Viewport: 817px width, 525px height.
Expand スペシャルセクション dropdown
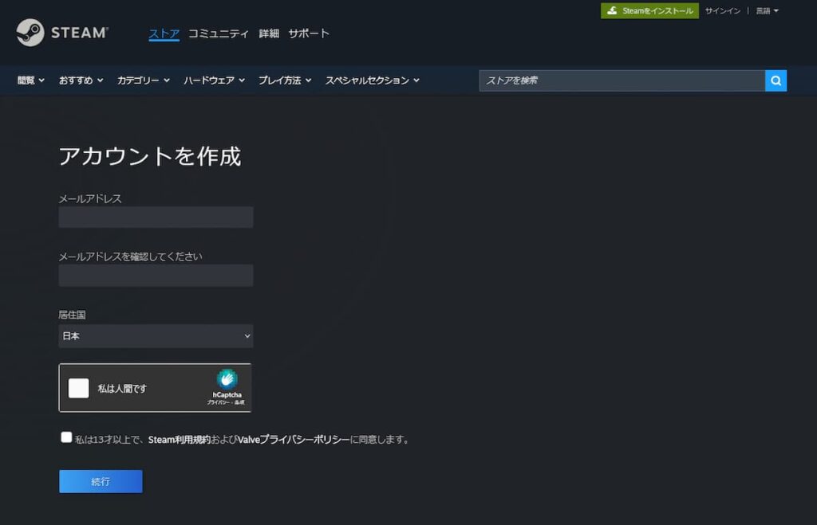click(x=372, y=80)
